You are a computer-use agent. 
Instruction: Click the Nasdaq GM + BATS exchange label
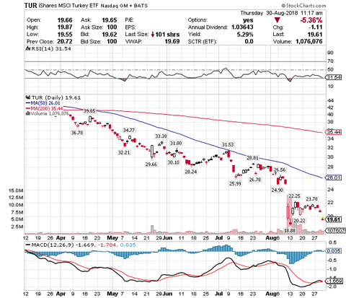point(124,6)
